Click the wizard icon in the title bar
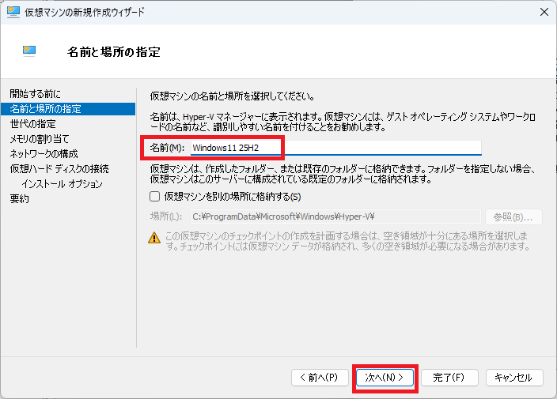 click(13, 12)
